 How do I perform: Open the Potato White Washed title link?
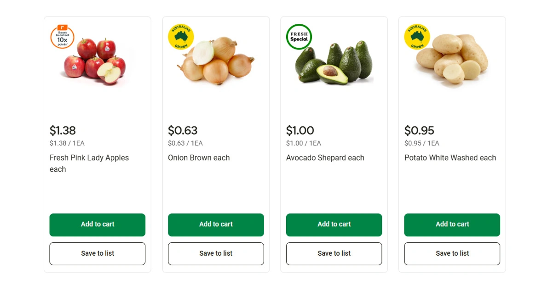[x=450, y=158]
